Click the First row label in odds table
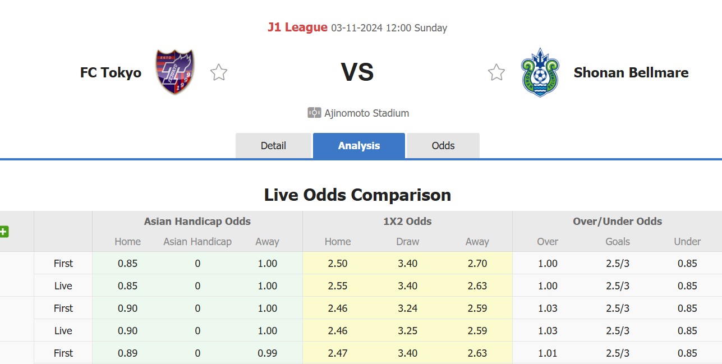The width and height of the screenshot is (722, 364). click(63, 263)
